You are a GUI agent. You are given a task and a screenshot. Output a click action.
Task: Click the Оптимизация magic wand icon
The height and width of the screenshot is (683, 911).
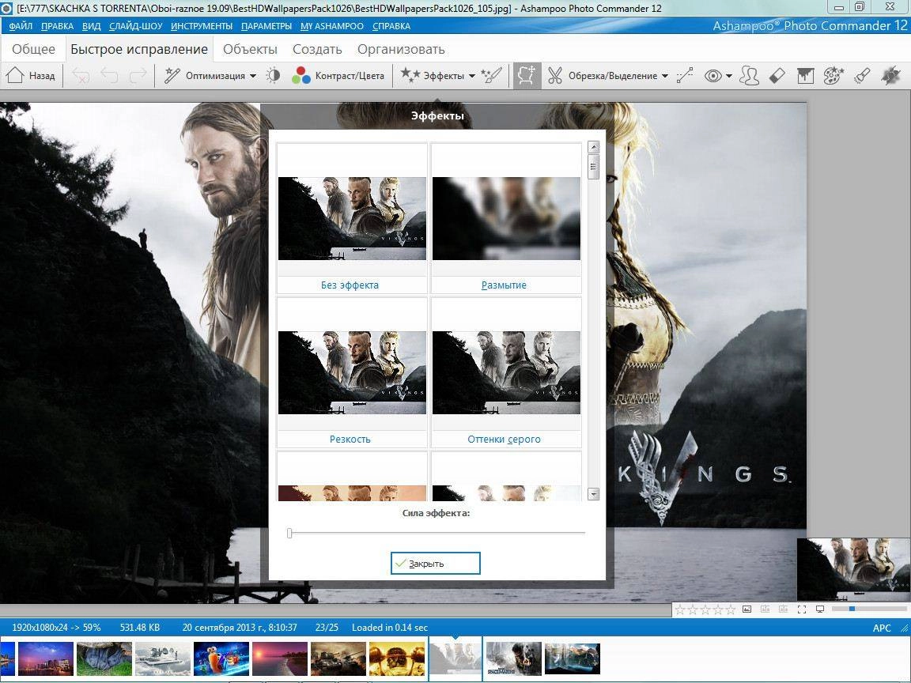pos(172,76)
